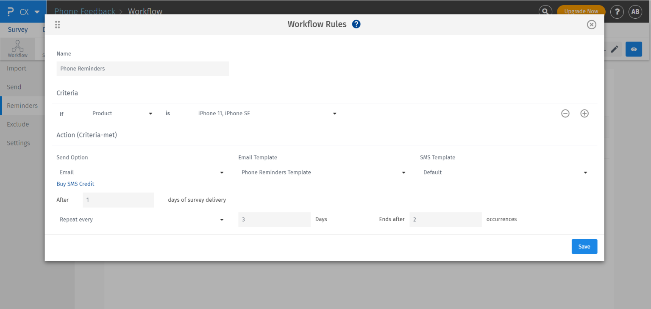
Task: Select the Workflow icon in the sidebar
Action: pos(17,48)
